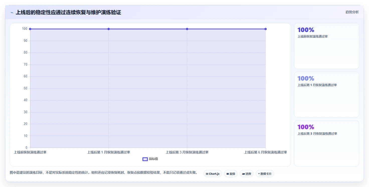Screen dimensions: 369x187
Task: Click the 100% value in 上线后第 3 月 card
Action: point(306,127)
